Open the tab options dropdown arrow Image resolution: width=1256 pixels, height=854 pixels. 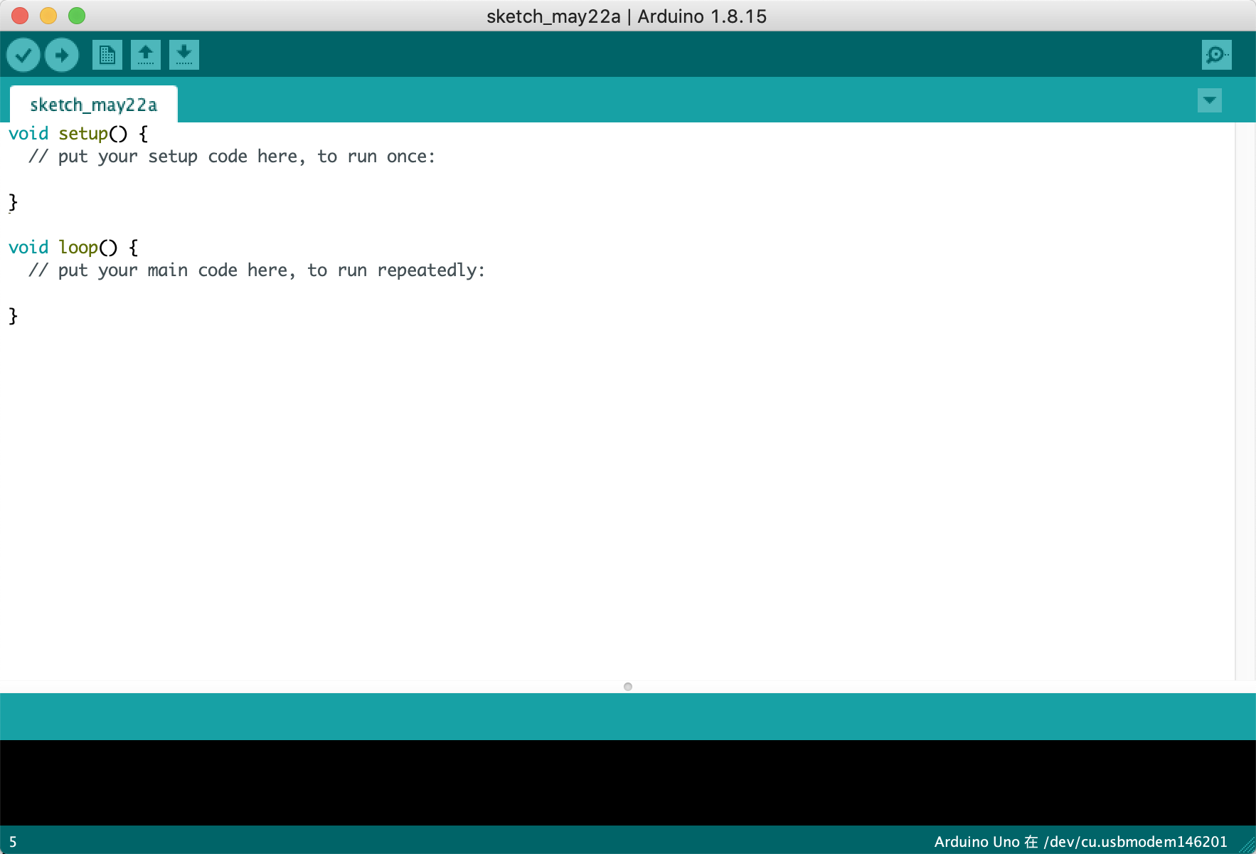coord(1210,100)
